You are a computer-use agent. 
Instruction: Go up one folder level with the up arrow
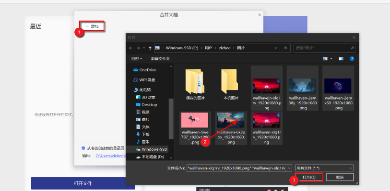coord(150,48)
